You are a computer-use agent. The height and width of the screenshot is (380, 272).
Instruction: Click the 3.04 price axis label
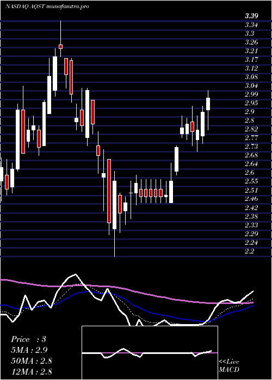[x=251, y=86]
